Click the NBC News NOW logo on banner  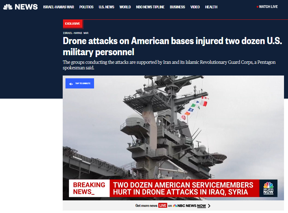268,188
